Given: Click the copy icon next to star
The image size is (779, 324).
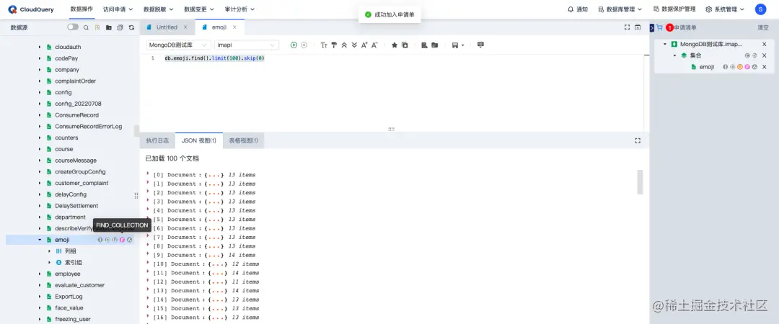Looking at the screenshot, I should [x=405, y=45].
